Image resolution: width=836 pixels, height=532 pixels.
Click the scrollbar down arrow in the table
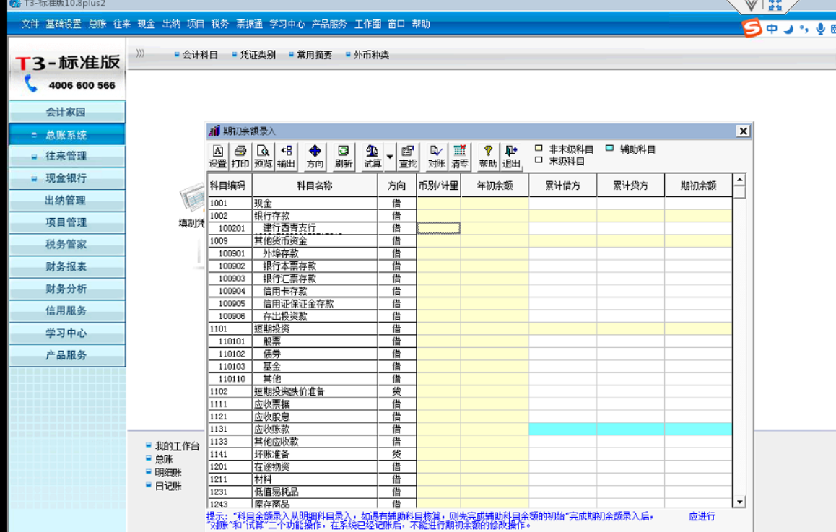tap(739, 502)
